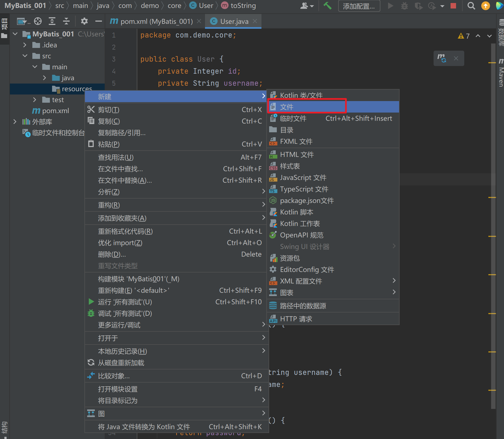Click the build project hammer icon
The width and height of the screenshot is (504, 439).
(327, 6)
